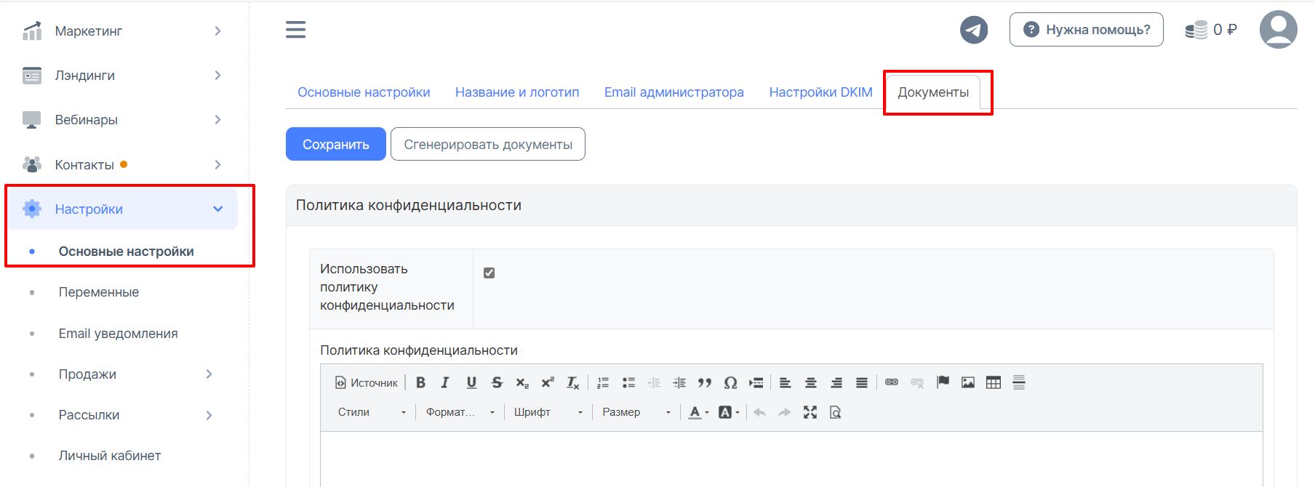The height and width of the screenshot is (487, 1315).
Task: Center the text alignment
Action: click(811, 382)
